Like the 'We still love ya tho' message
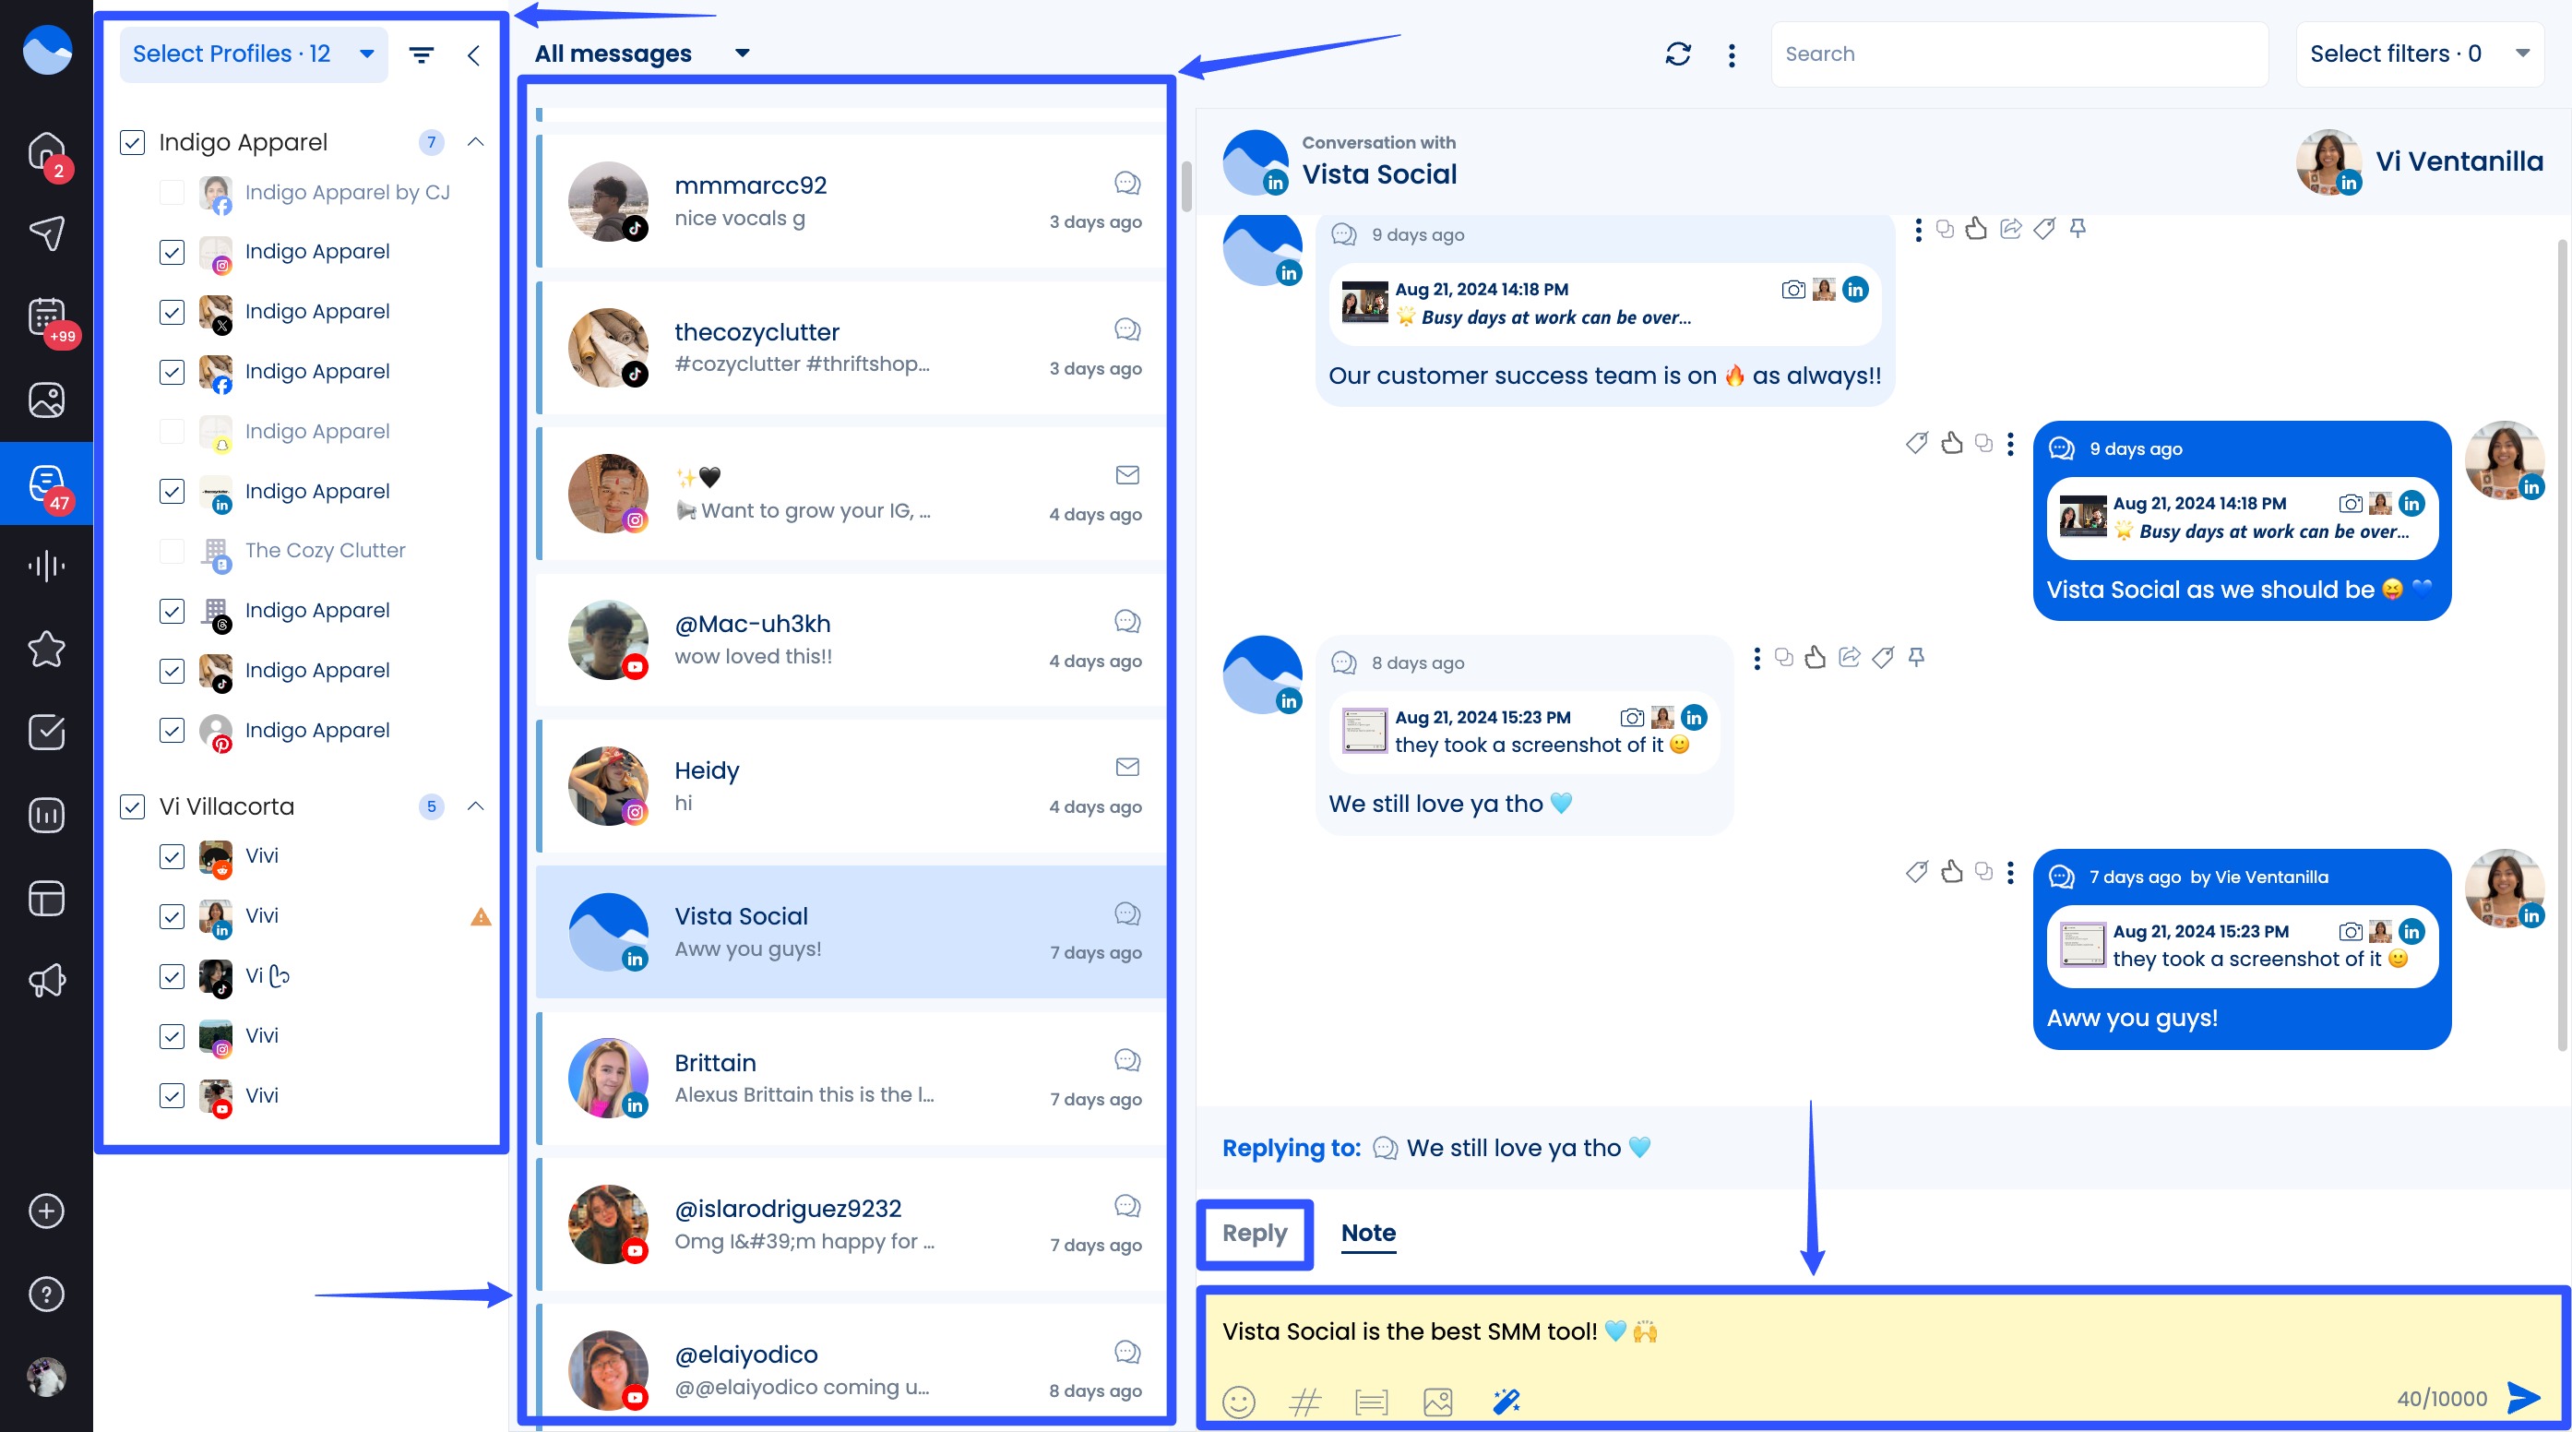The width and height of the screenshot is (2572, 1432). click(x=1817, y=658)
